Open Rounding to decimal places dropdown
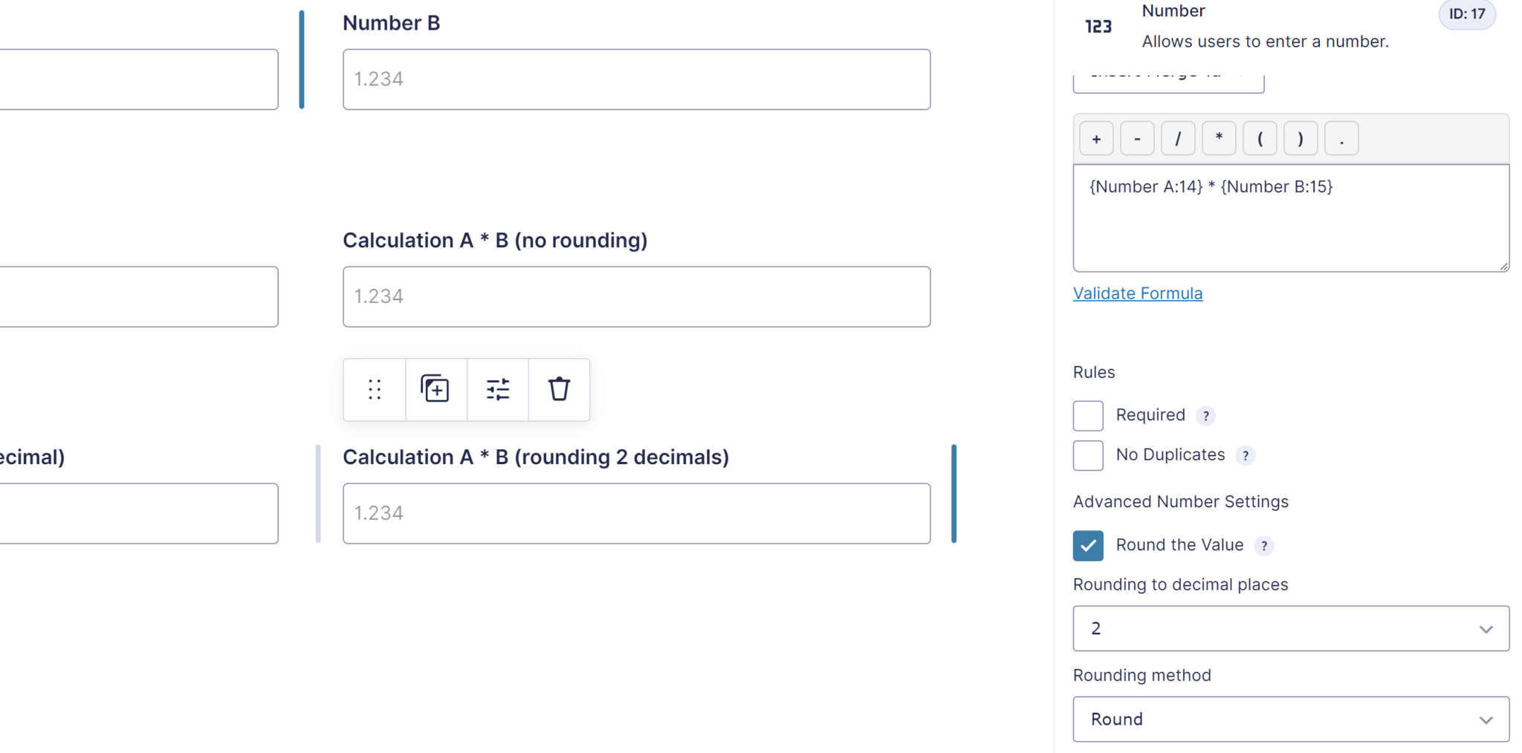This screenshot has width=1522, height=753. click(1291, 629)
